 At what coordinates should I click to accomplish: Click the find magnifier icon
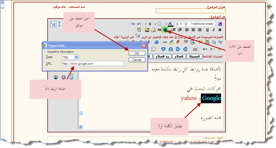coord(193,42)
